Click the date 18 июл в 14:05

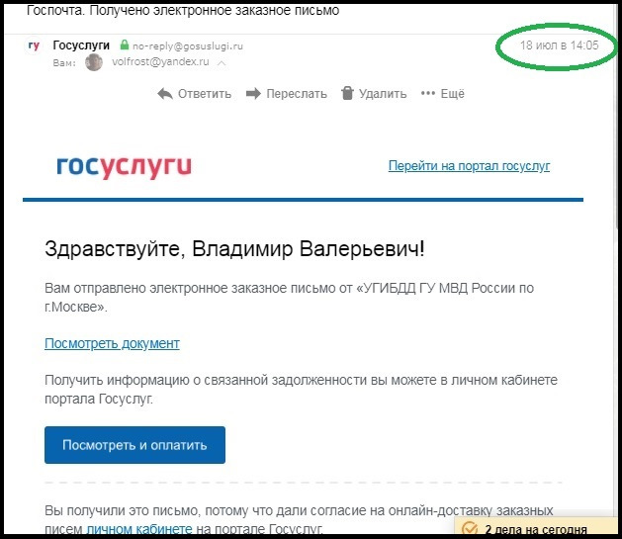point(559,45)
